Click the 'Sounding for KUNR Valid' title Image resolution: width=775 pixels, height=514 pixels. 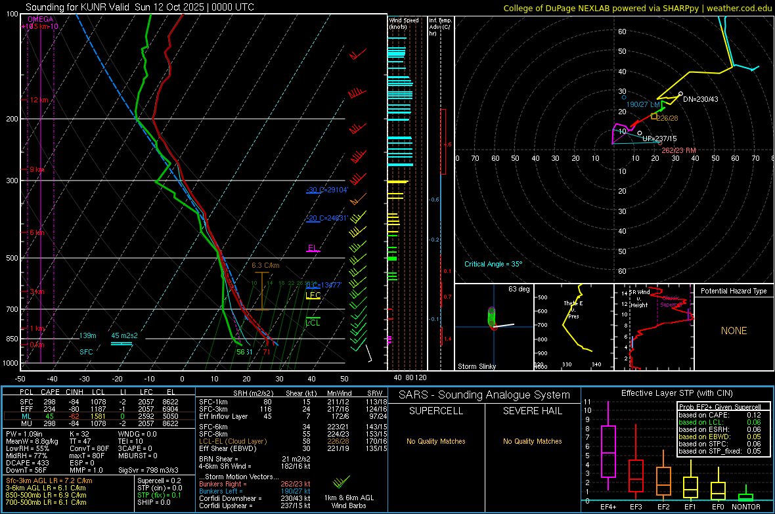point(77,7)
